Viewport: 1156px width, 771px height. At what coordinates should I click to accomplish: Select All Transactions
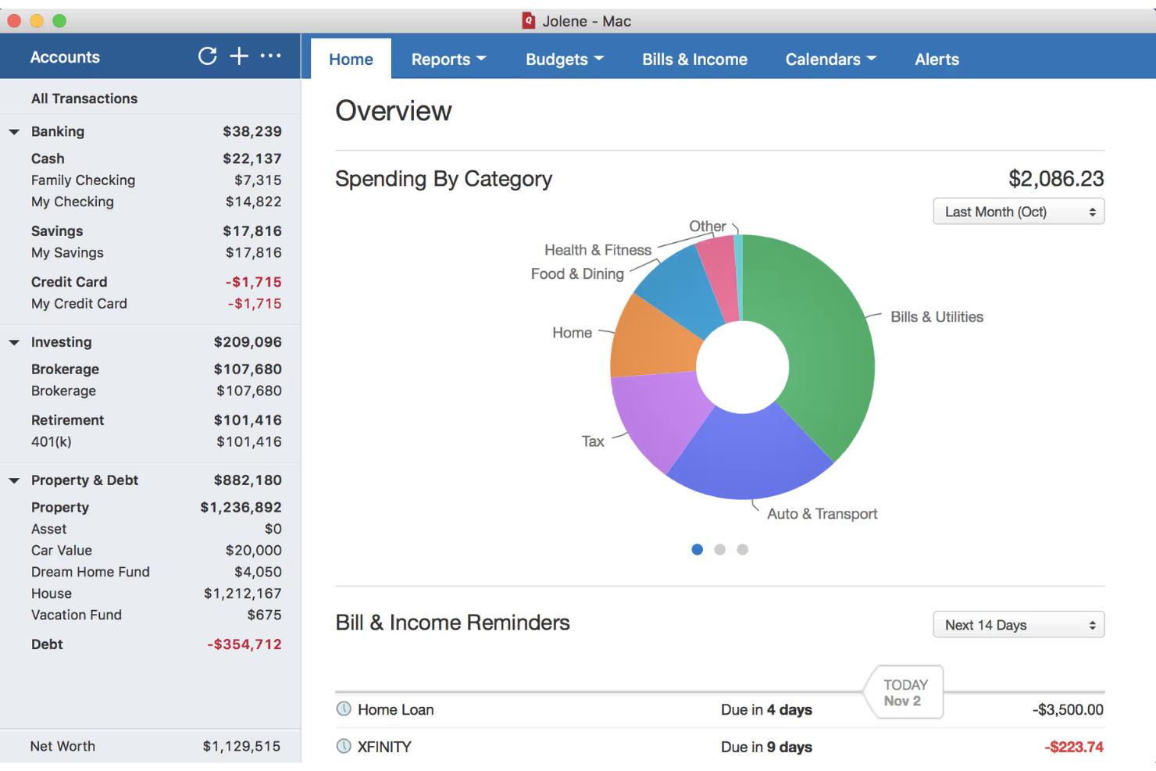tap(84, 98)
